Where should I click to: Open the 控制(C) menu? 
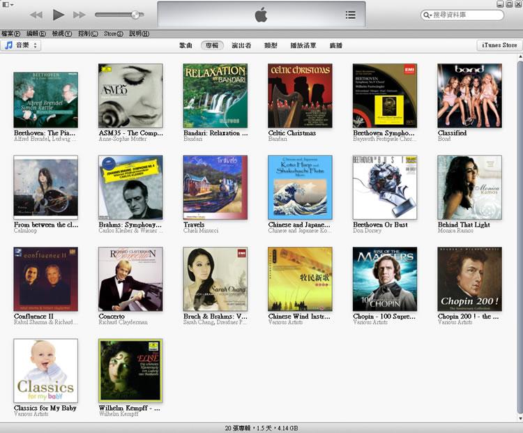point(88,33)
